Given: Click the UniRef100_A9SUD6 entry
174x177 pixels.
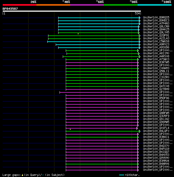Looking at the screenshot, I should click(x=156, y=47).
